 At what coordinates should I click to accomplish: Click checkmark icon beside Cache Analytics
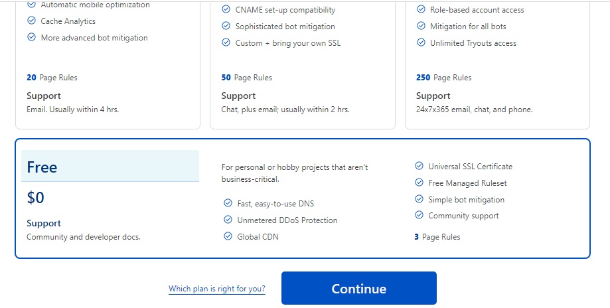point(31,21)
